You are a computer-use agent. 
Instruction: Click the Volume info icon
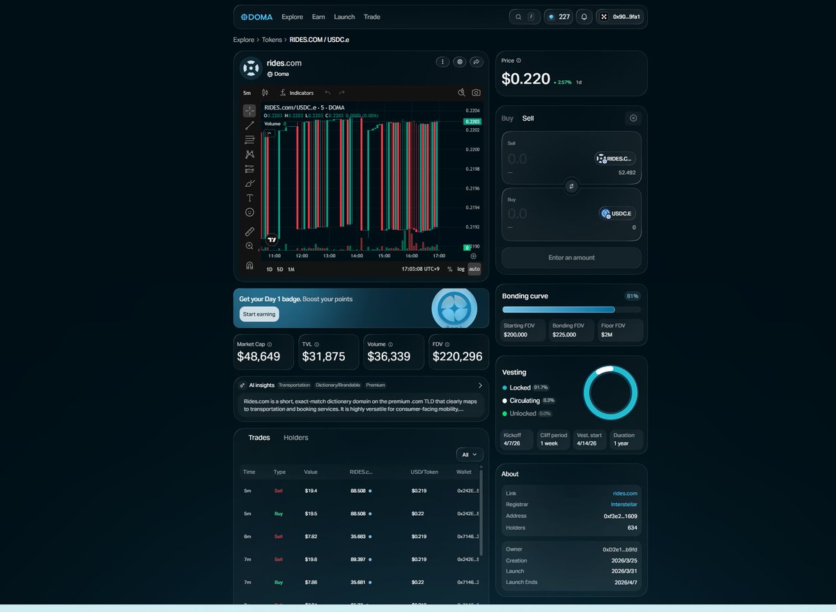tap(390, 344)
